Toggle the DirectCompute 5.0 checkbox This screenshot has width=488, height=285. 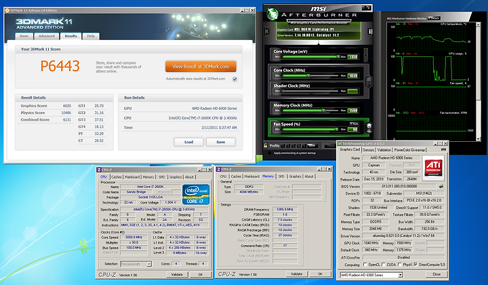[x=415, y=265]
